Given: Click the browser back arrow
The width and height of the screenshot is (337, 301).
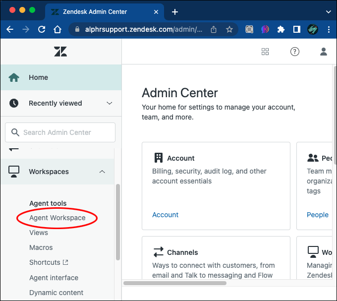Looking at the screenshot, I should [10, 29].
